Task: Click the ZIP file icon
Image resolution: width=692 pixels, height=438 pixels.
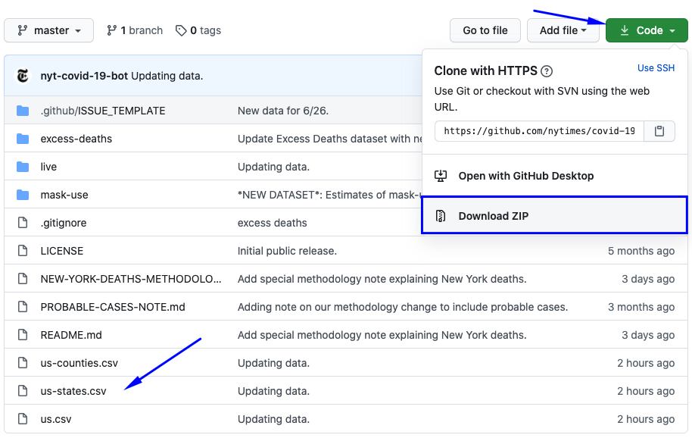Action: pos(441,216)
